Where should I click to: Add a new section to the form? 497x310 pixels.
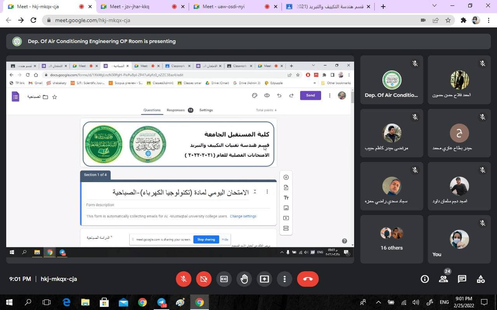coord(286,228)
